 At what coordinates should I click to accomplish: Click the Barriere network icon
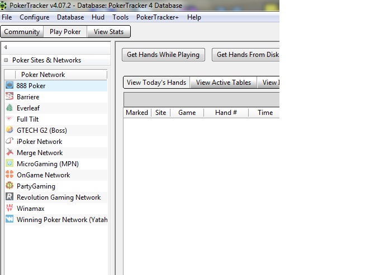tap(10, 96)
